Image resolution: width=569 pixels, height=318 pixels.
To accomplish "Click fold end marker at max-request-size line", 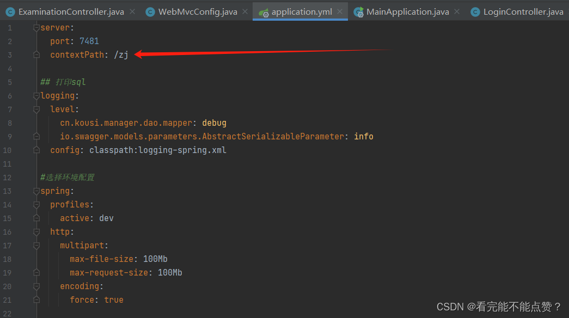I will pyautogui.click(x=36, y=273).
